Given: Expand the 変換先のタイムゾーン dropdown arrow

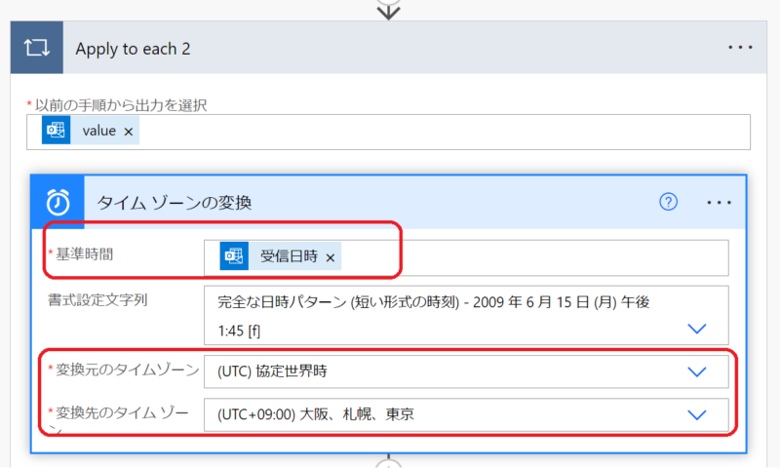Looking at the screenshot, I should [697, 414].
